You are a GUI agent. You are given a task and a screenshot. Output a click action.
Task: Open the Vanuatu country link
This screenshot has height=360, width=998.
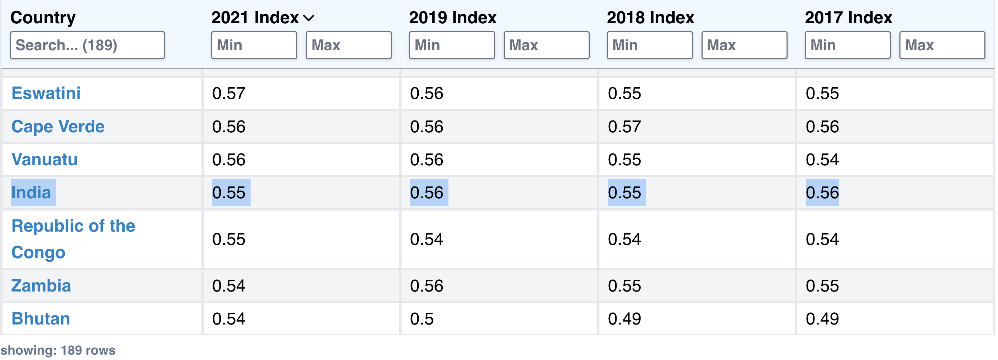click(44, 160)
